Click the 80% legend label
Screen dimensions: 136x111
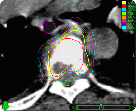tap(131, 3)
